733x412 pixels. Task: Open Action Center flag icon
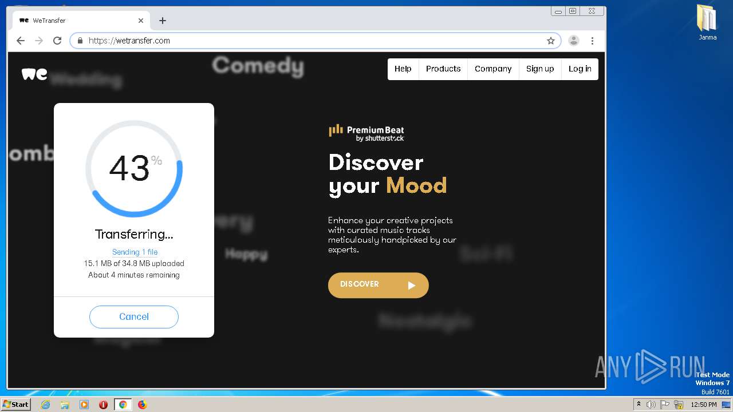coord(664,405)
